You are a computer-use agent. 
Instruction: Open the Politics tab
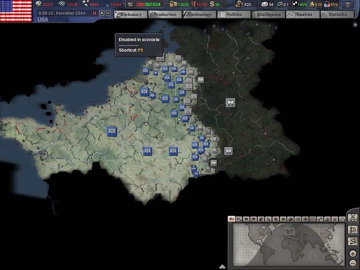pyautogui.click(x=234, y=14)
